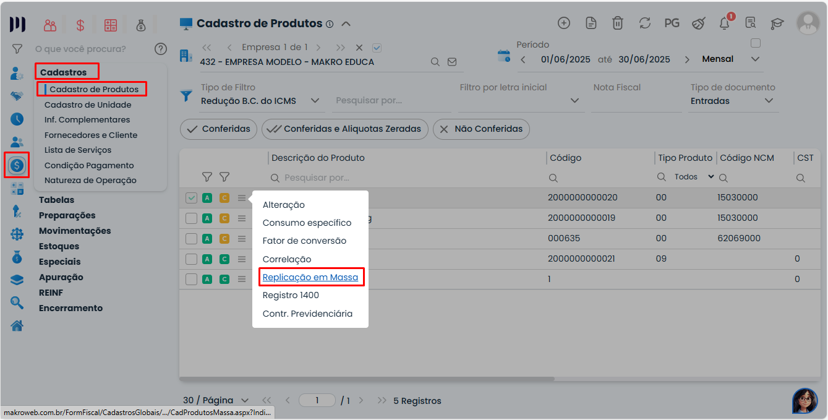Click the clock icon in left sidebar

click(17, 119)
